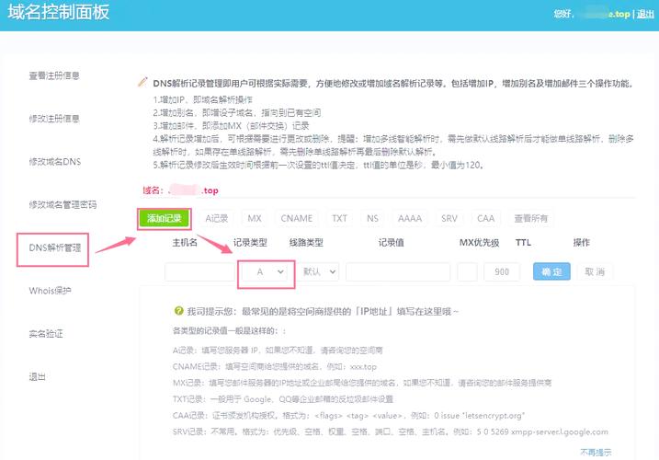Show TXT records tab
Screen dimensions: 659x460
click(339, 218)
